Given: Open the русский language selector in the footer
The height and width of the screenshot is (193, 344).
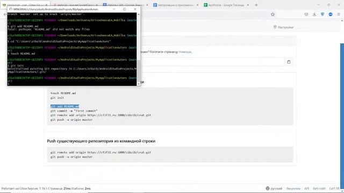Looking at the screenshot, I should click(274, 188).
